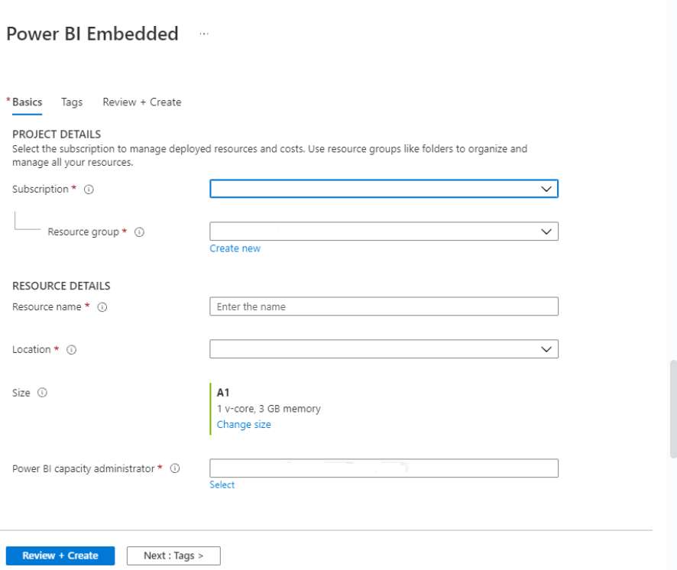Click the info icon beside Location
The width and height of the screenshot is (677, 570).
pyautogui.click(x=70, y=349)
